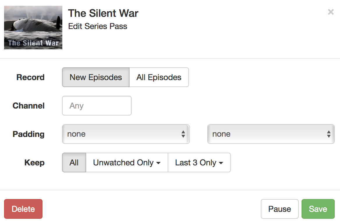This screenshot has height=224, width=340.
Task: Focus the Channel input field
Action: pos(97,106)
